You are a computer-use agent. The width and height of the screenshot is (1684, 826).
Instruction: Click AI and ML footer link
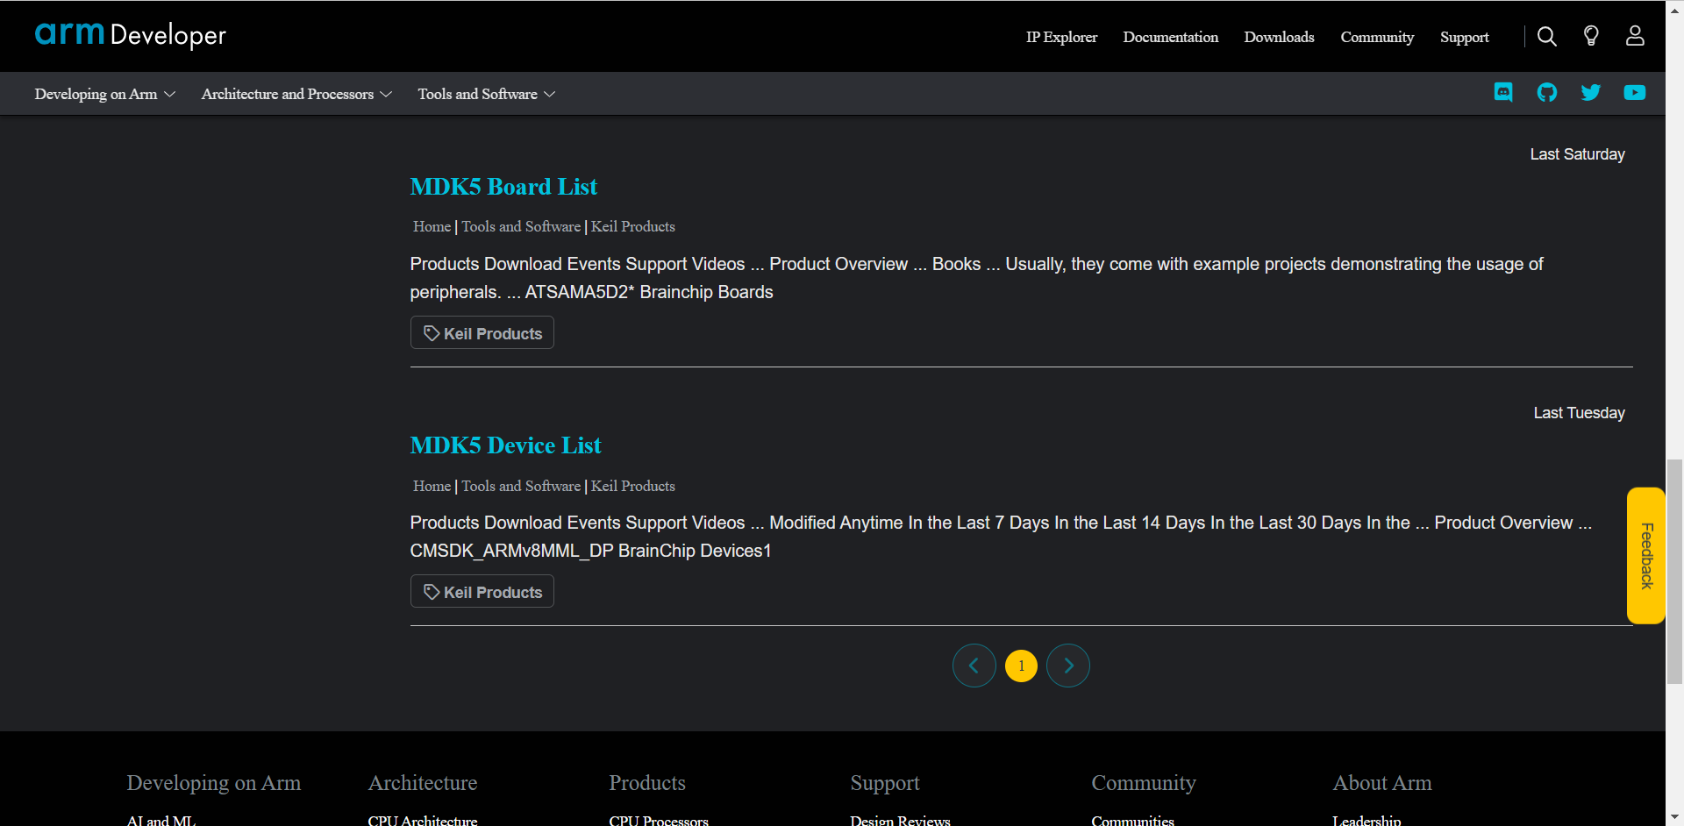pyautogui.click(x=161, y=821)
